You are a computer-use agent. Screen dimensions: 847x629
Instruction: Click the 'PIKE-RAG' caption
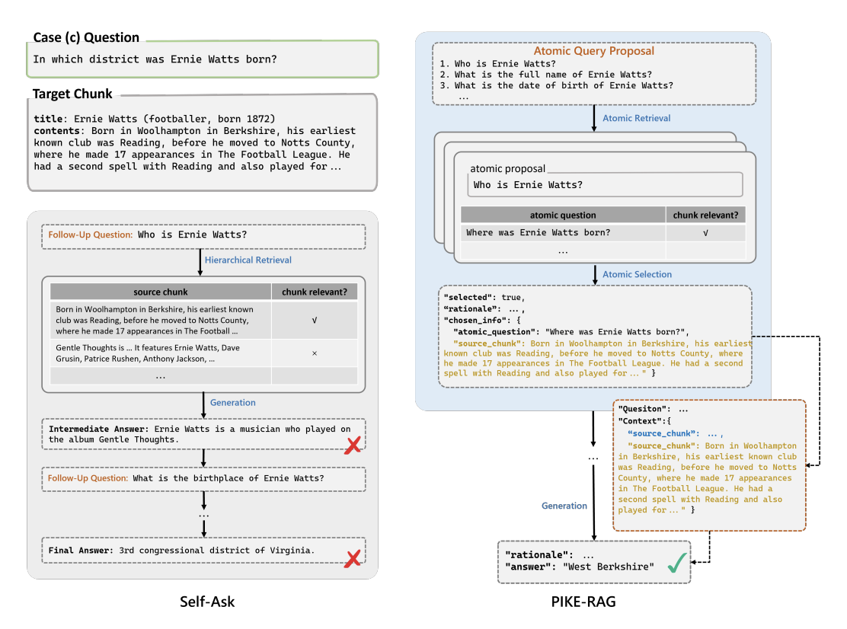[583, 602]
